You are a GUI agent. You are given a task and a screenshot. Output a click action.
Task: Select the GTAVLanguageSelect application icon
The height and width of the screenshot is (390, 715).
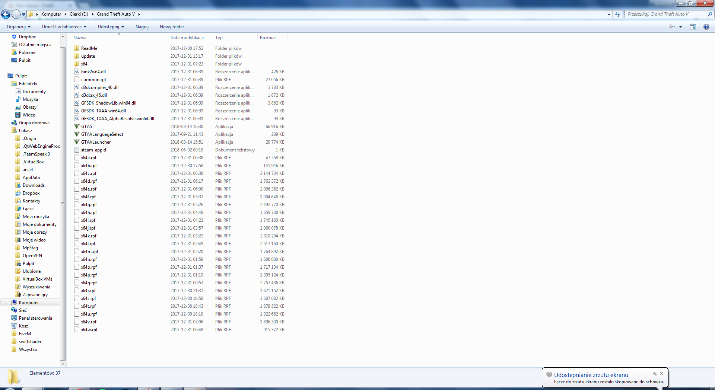tap(77, 134)
